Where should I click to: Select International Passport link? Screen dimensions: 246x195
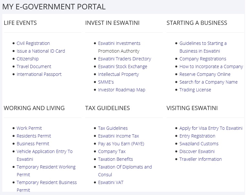[x=39, y=74]
